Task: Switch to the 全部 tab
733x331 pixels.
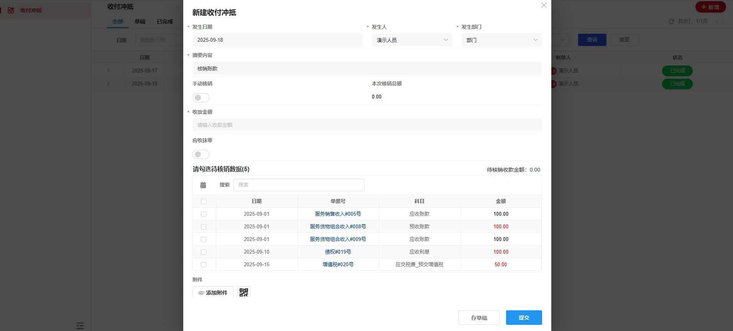Action: (118, 21)
